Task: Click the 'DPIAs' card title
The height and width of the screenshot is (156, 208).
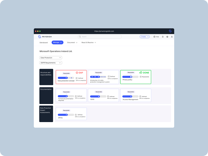Action: click(60, 118)
